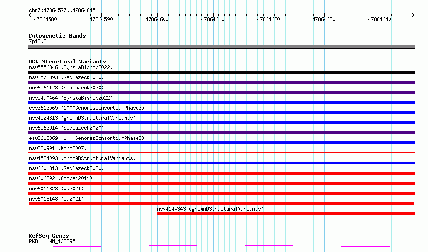Select the black nsv5556846 variant bar
The image size is (428, 252).
click(221, 72)
